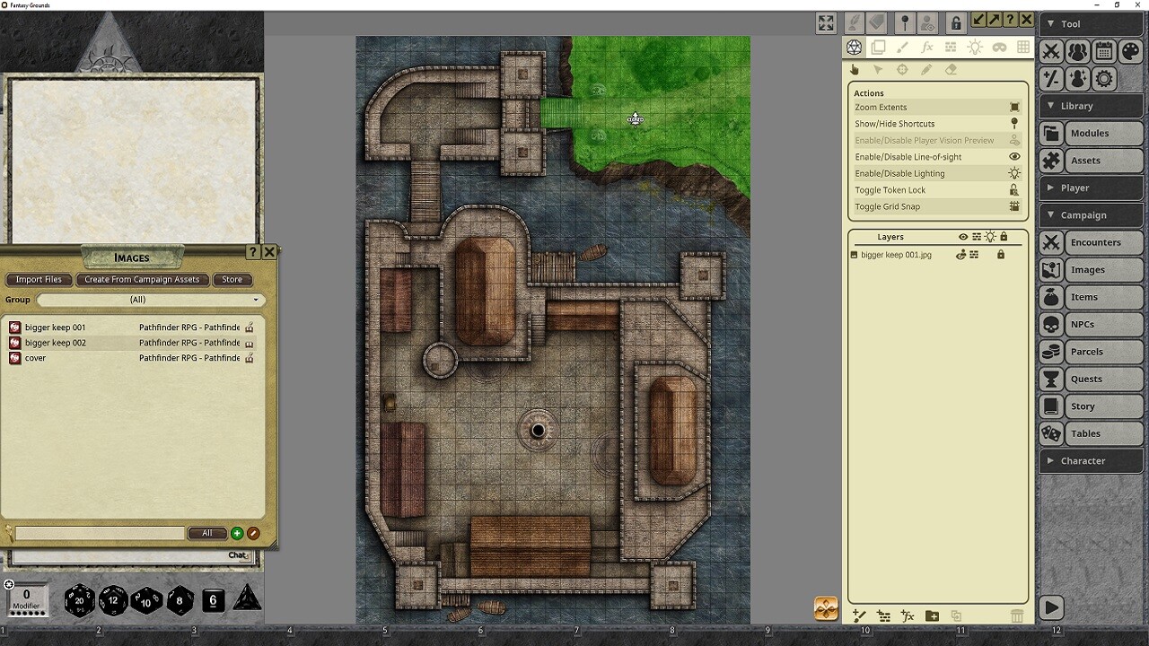Select the Eraser tool
Image resolution: width=1149 pixels, height=646 pixels.
point(950,69)
